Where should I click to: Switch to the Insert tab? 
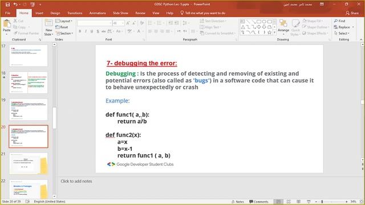(x=39, y=13)
